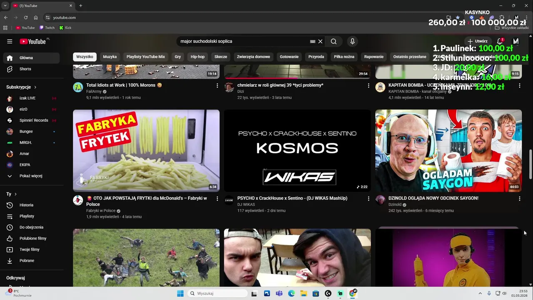Click the search input field

click(244, 41)
